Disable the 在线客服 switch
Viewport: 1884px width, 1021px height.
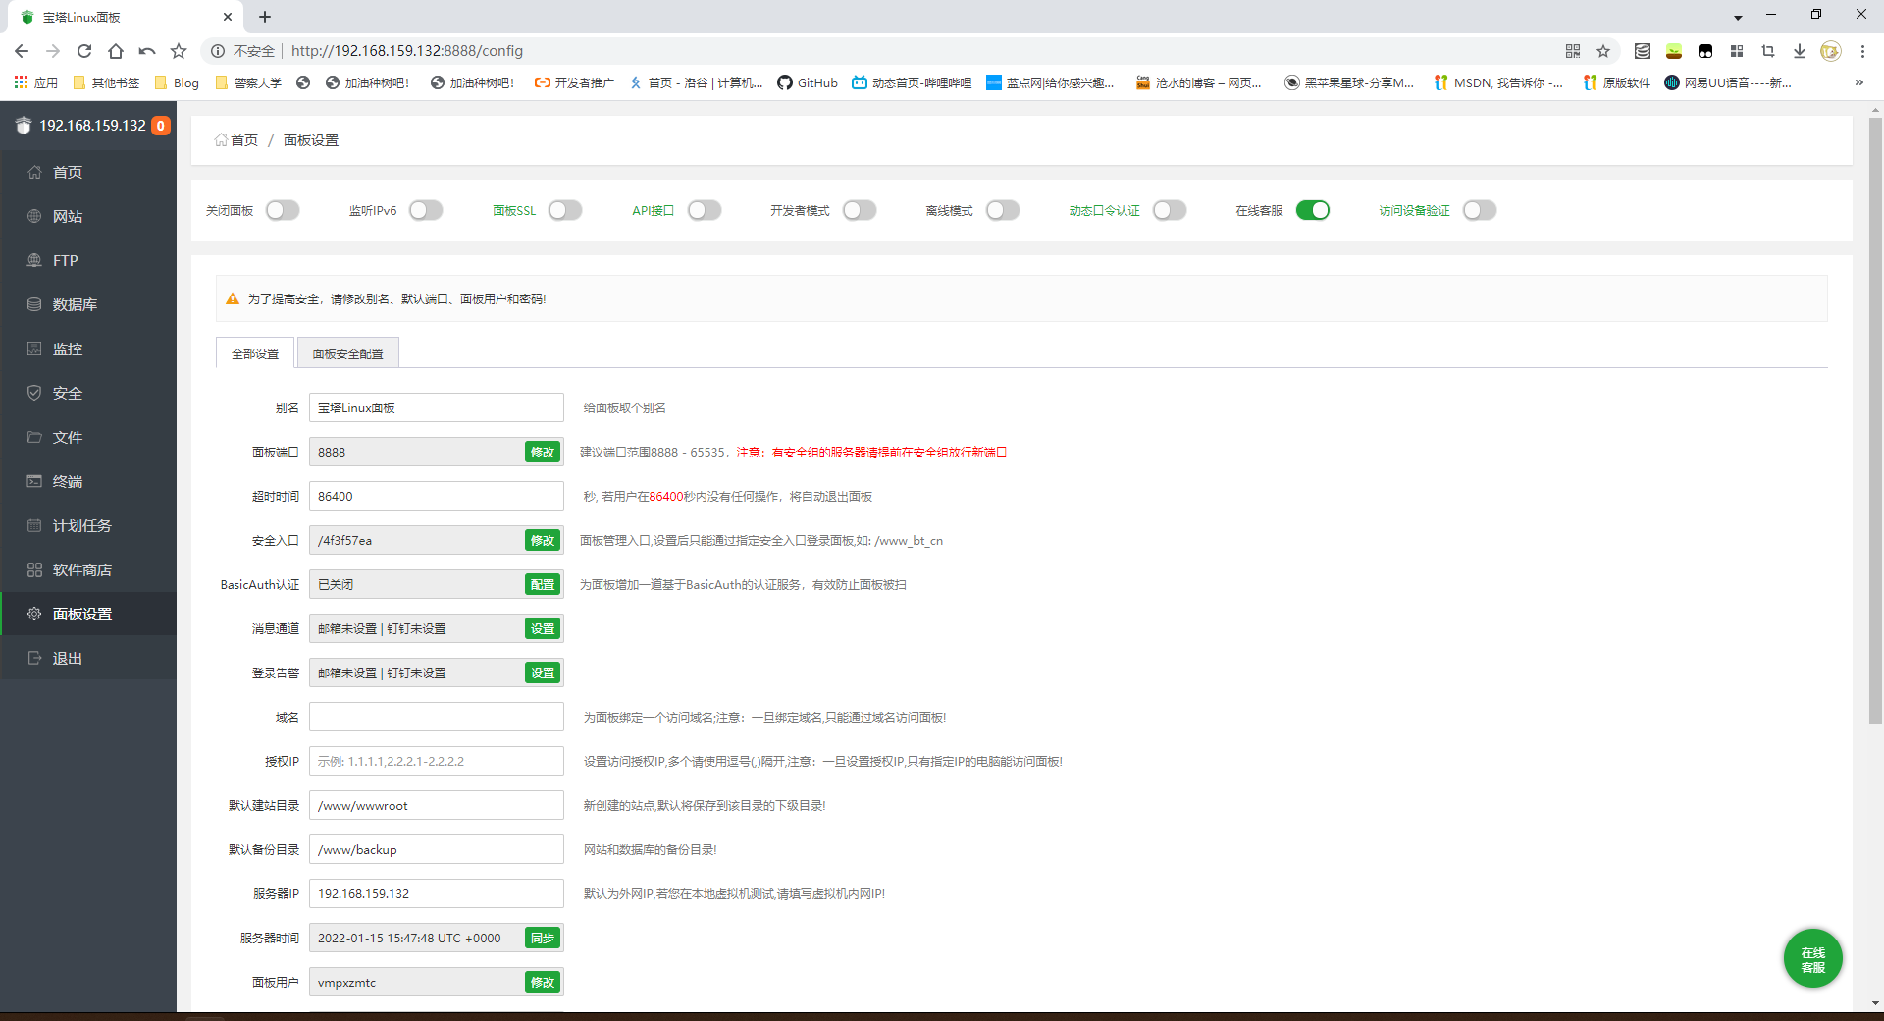tap(1314, 210)
